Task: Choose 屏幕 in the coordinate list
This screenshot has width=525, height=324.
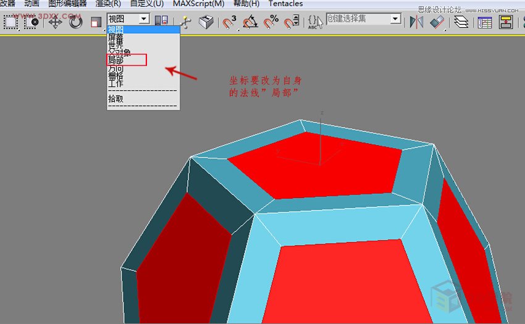Action: (x=143, y=37)
